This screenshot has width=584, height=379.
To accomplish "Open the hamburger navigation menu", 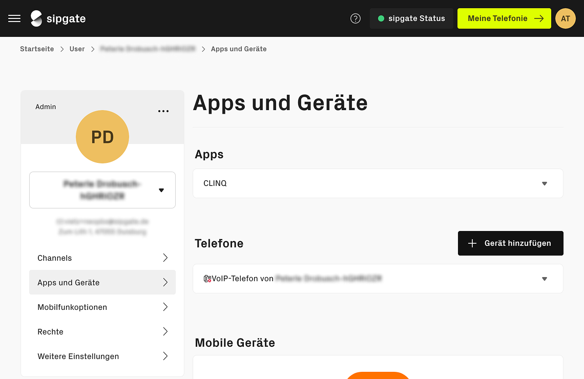I will tap(14, 18).
